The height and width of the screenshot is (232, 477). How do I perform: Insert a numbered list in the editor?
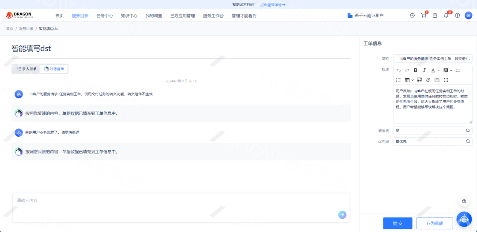398,80
